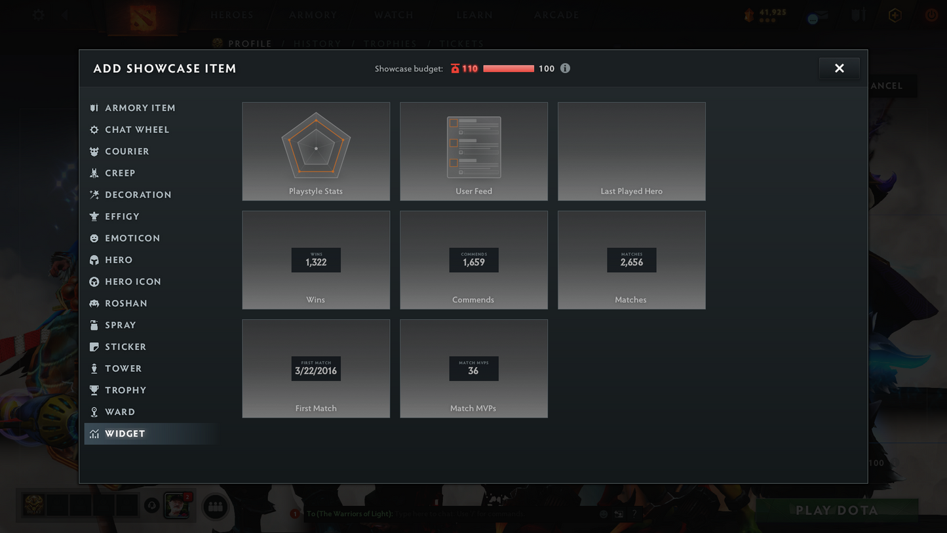Click the red budget weight icon
Screen dimensions: 947x533
[455, 68]
